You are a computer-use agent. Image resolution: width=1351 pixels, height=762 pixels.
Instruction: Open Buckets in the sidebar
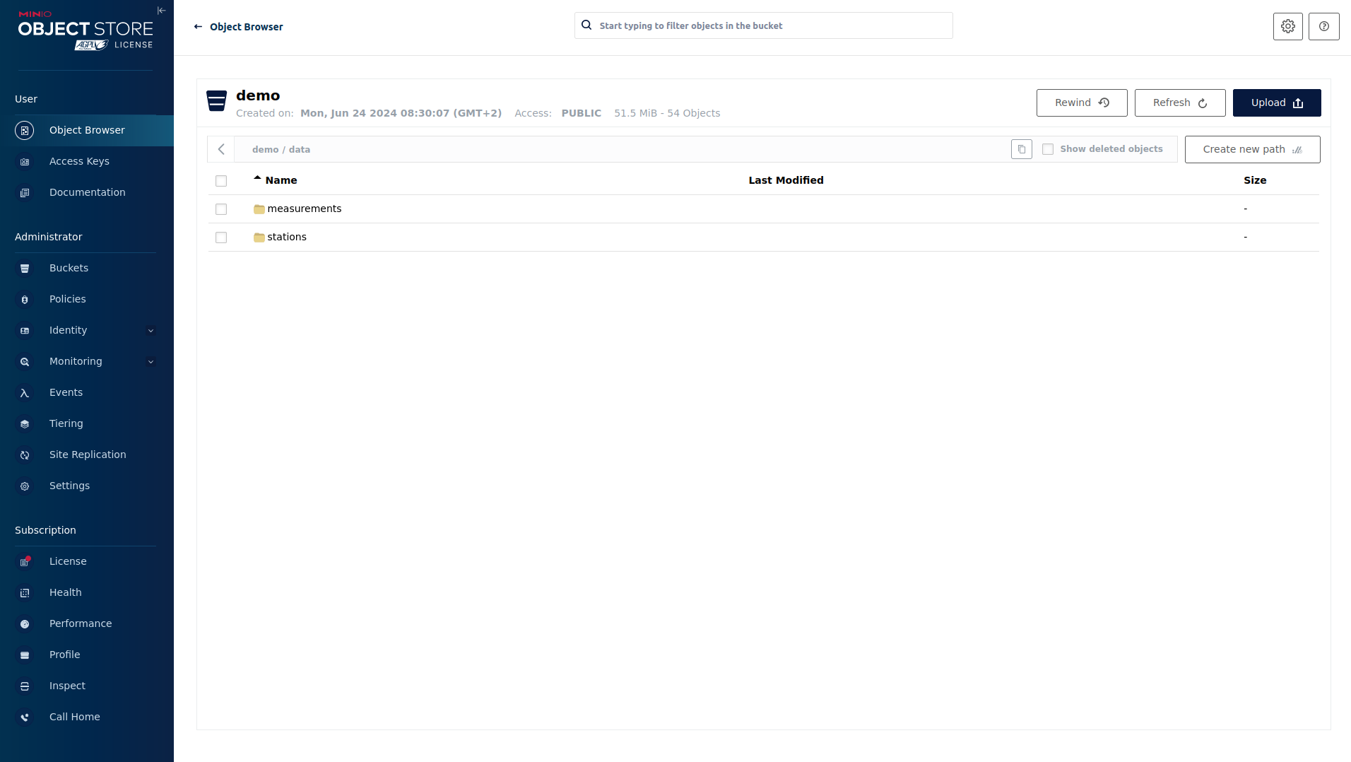(x=69, y=268)
